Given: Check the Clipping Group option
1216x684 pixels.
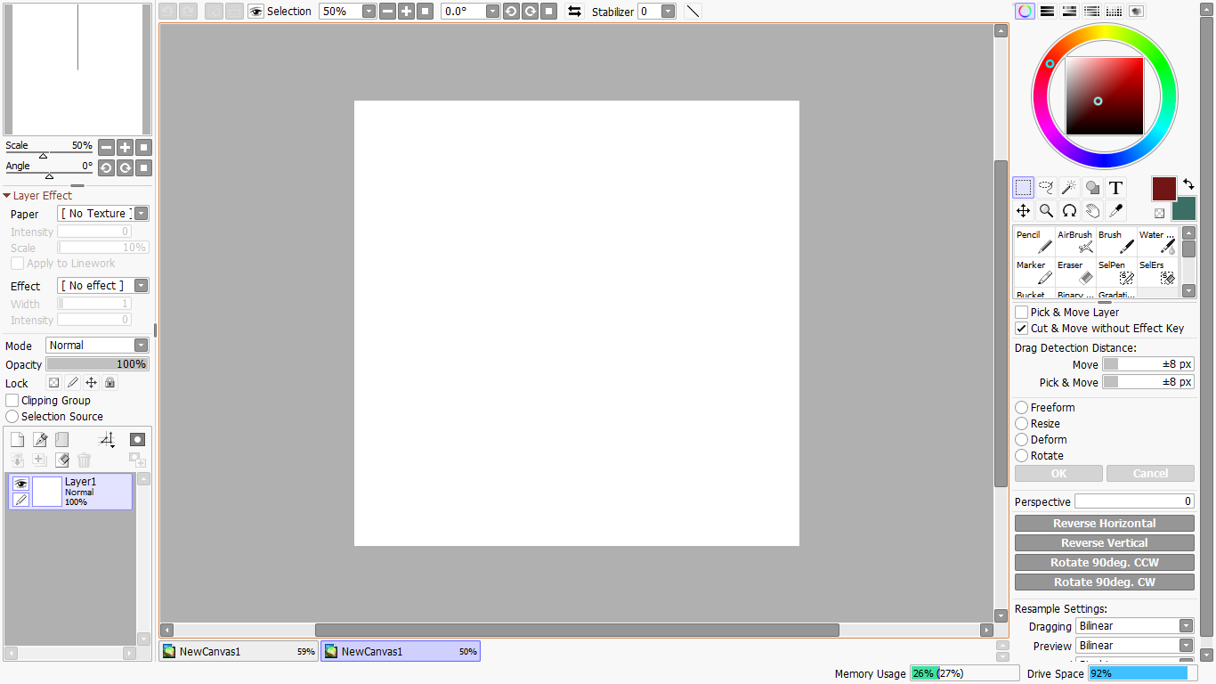Looking at the screenshot, I should [12, 401].
